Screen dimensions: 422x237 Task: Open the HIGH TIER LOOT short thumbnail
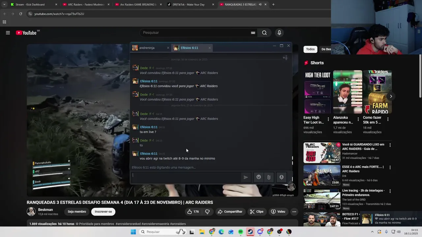[318, 92]
